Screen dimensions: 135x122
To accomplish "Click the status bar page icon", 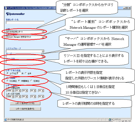I will pyautogui.click(x=6, y=119).
